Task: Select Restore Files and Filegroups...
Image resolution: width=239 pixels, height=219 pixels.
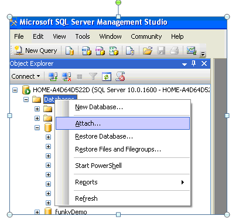Action: pos(122,149)
